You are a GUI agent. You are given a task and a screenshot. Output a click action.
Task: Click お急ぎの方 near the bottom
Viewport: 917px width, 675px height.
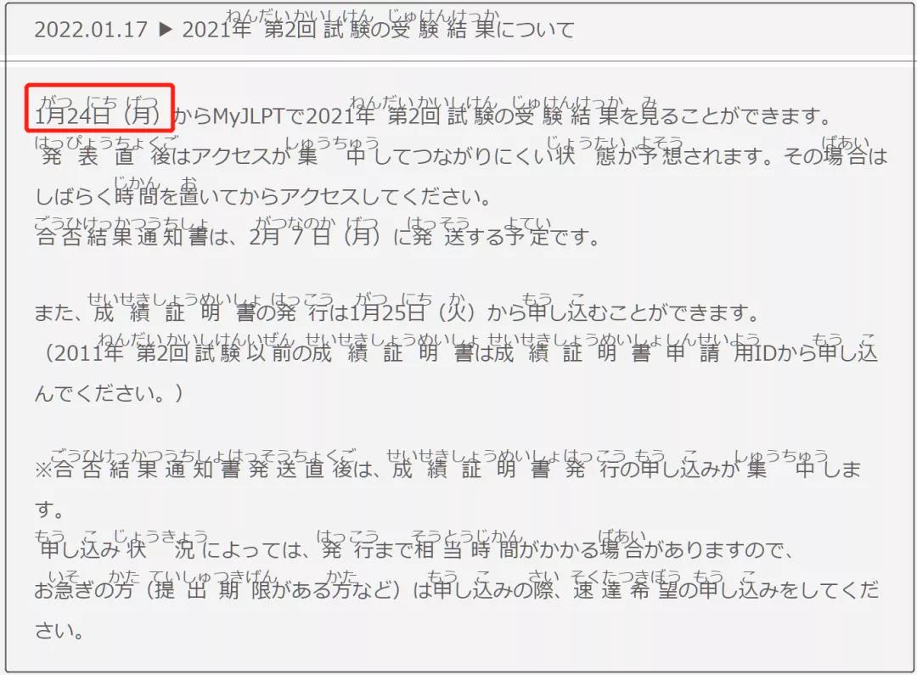tap(83, 589)
